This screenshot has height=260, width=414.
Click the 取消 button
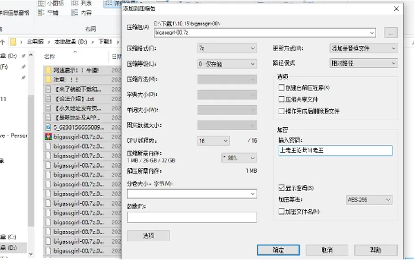coord(327,250)
